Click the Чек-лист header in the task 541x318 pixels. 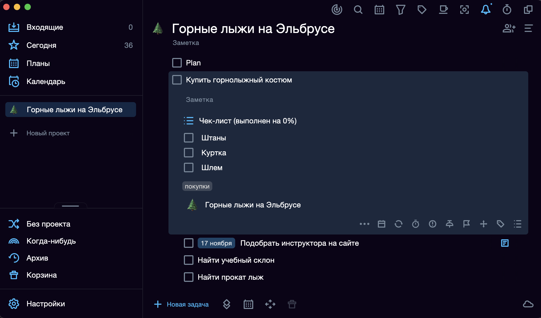pos(240,121)
